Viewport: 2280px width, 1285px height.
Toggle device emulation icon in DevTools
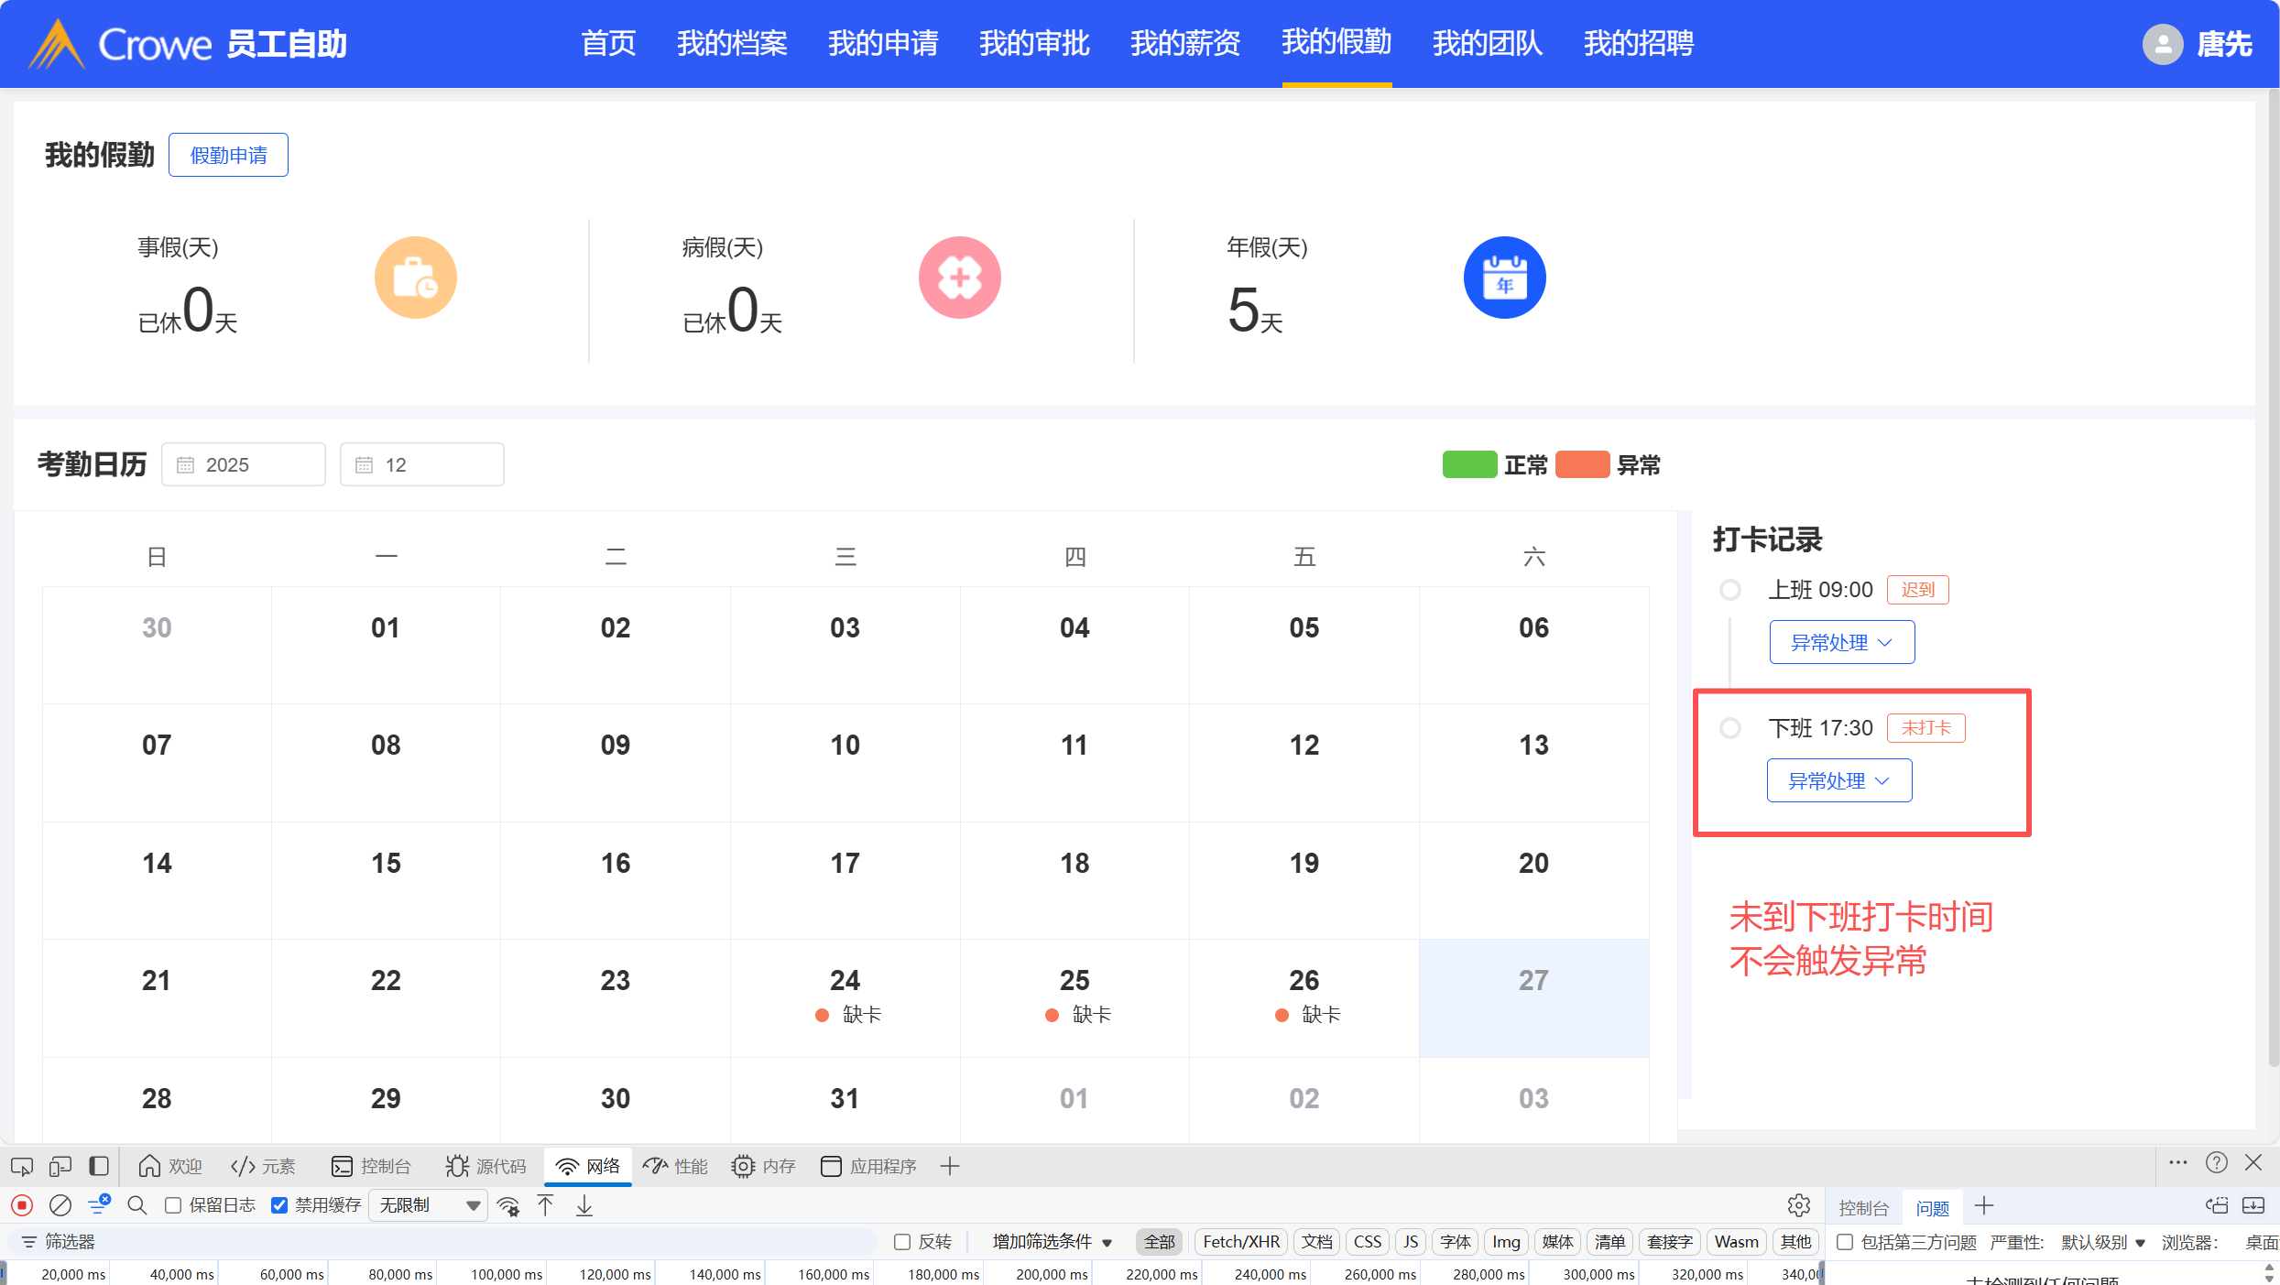click(x=60, y=1166)
